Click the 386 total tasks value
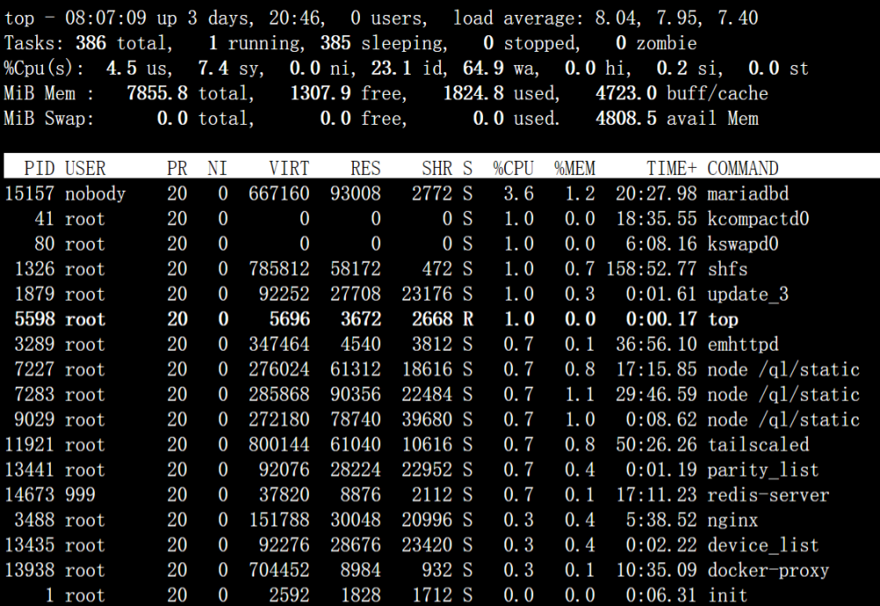Screen dimensions: 880x606 coord(91,43)
